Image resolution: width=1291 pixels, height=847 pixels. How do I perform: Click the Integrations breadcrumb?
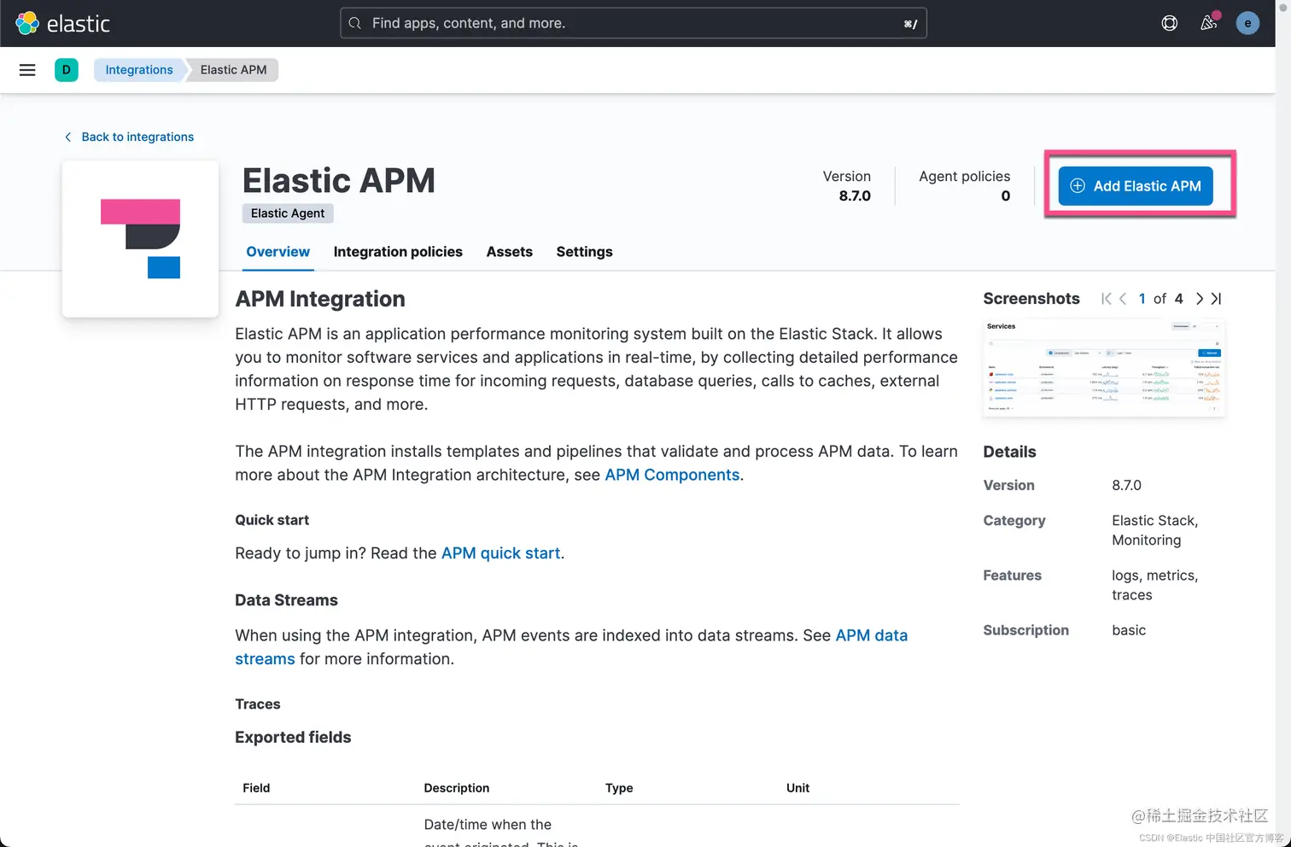pyautogui.click(x=139, y=70)
